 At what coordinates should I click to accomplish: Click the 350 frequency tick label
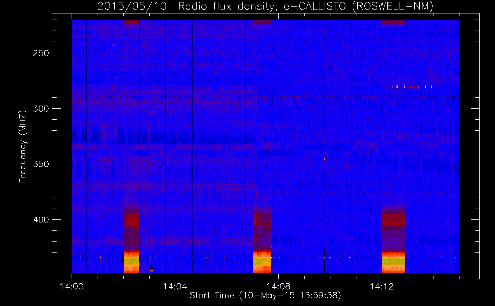[41, 164]
